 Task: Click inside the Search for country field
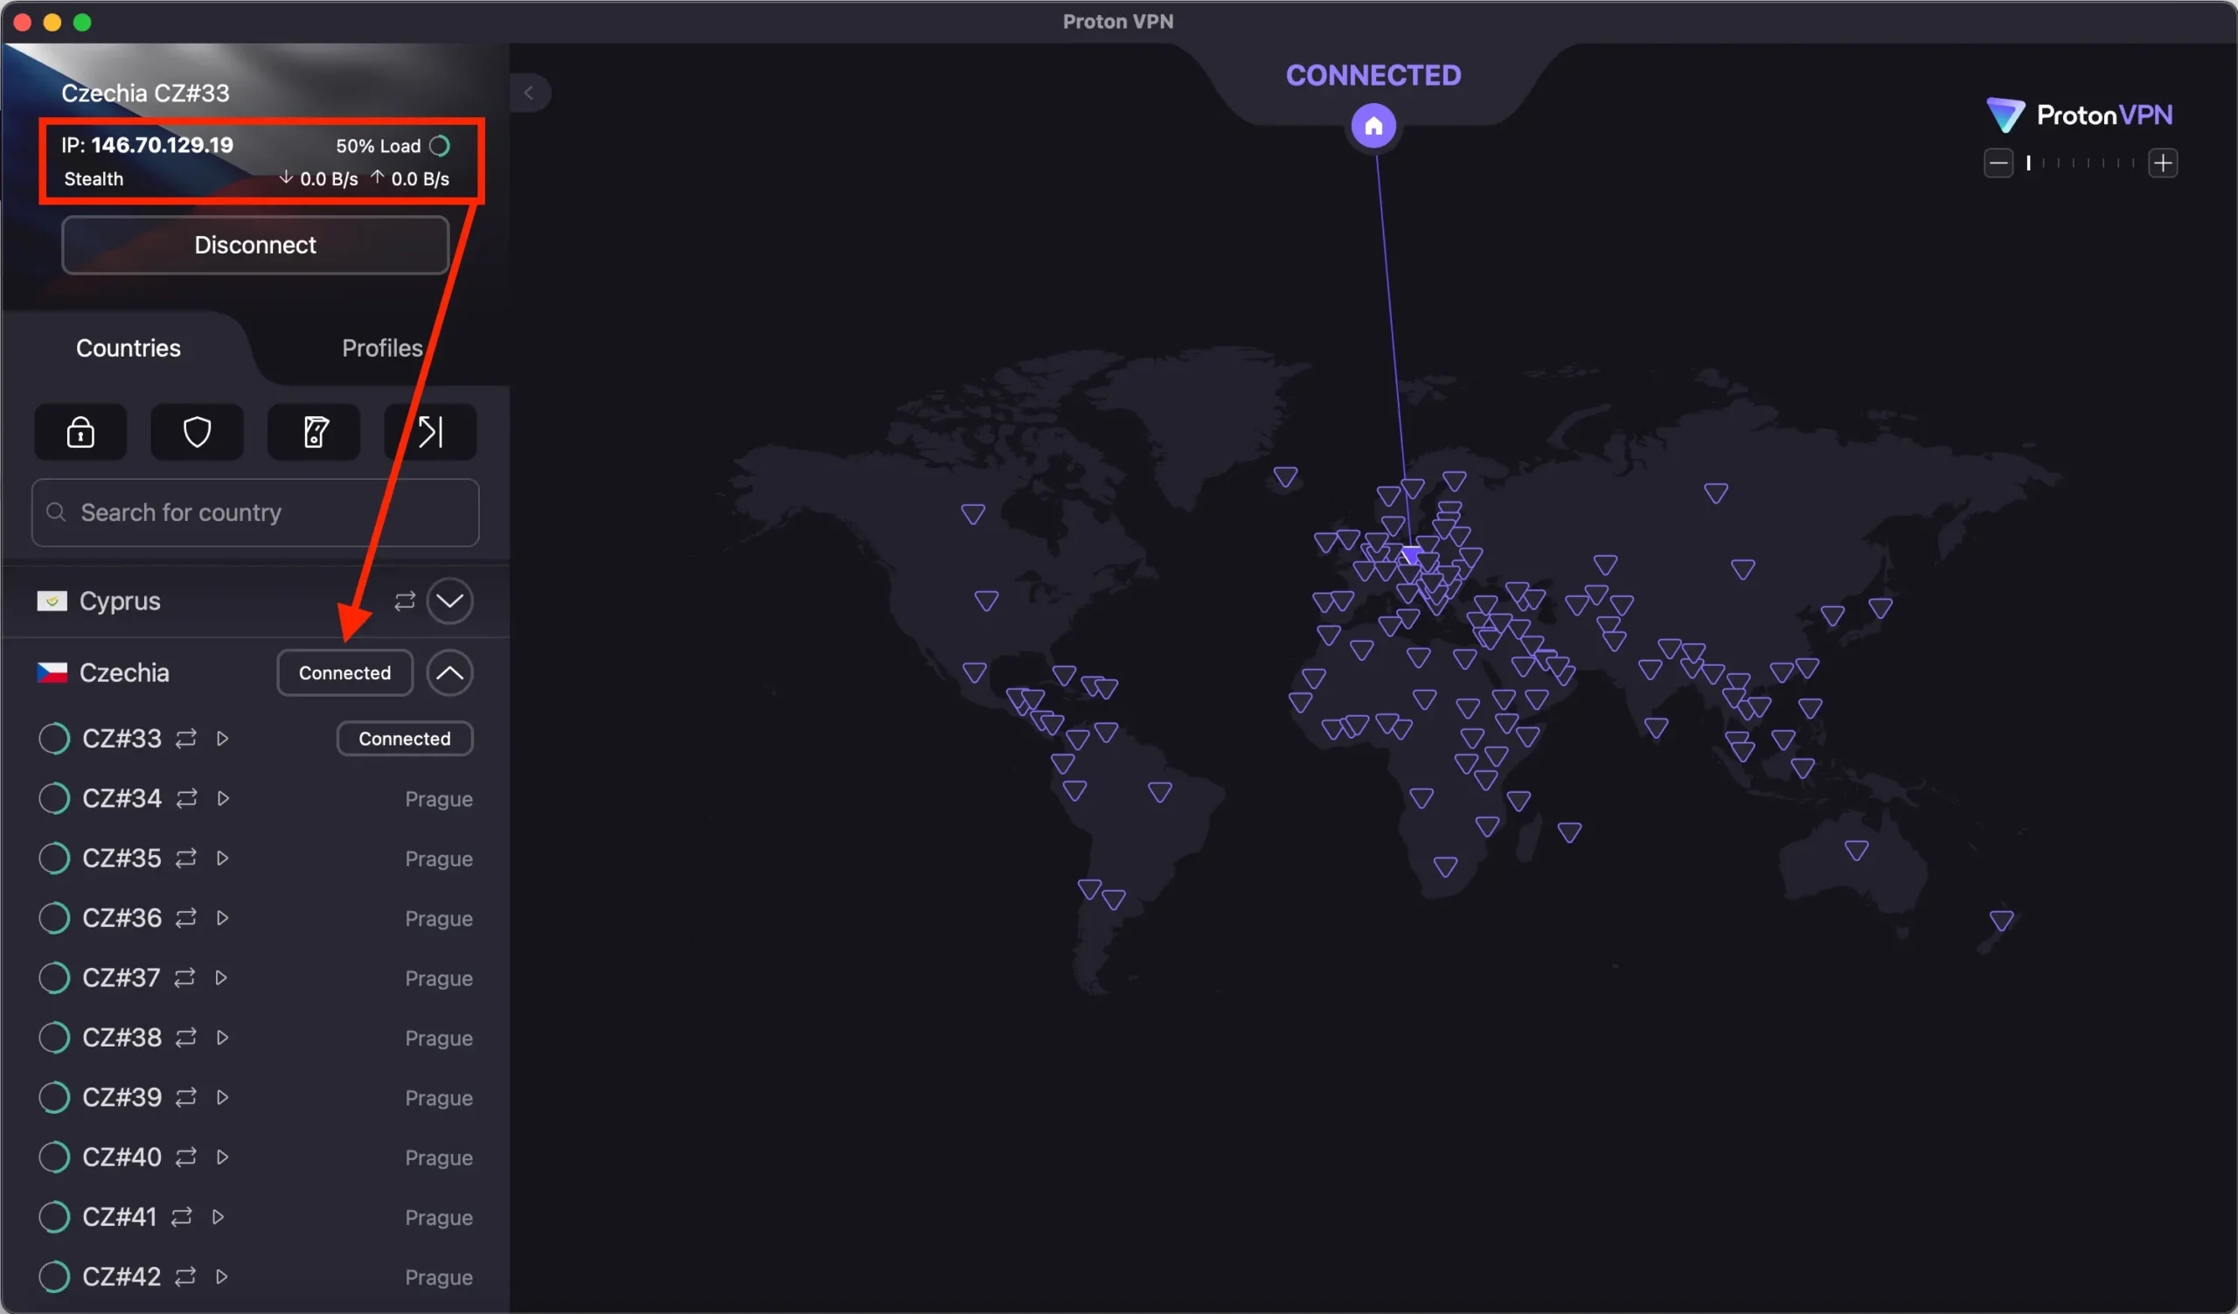coord(255,512)
